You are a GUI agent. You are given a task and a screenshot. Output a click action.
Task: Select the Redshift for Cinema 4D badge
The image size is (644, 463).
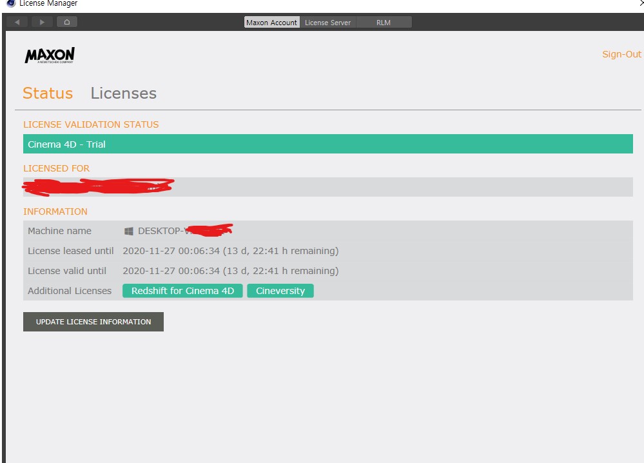183,291
